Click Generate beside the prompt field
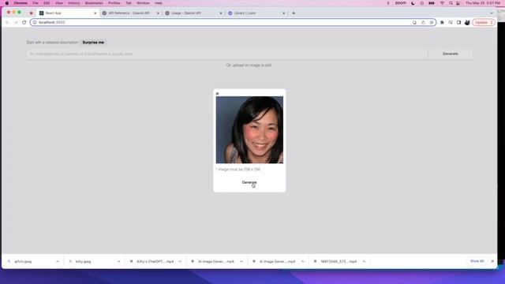Image resolution: width=505 pixels, height=284 pixels. 451,54
